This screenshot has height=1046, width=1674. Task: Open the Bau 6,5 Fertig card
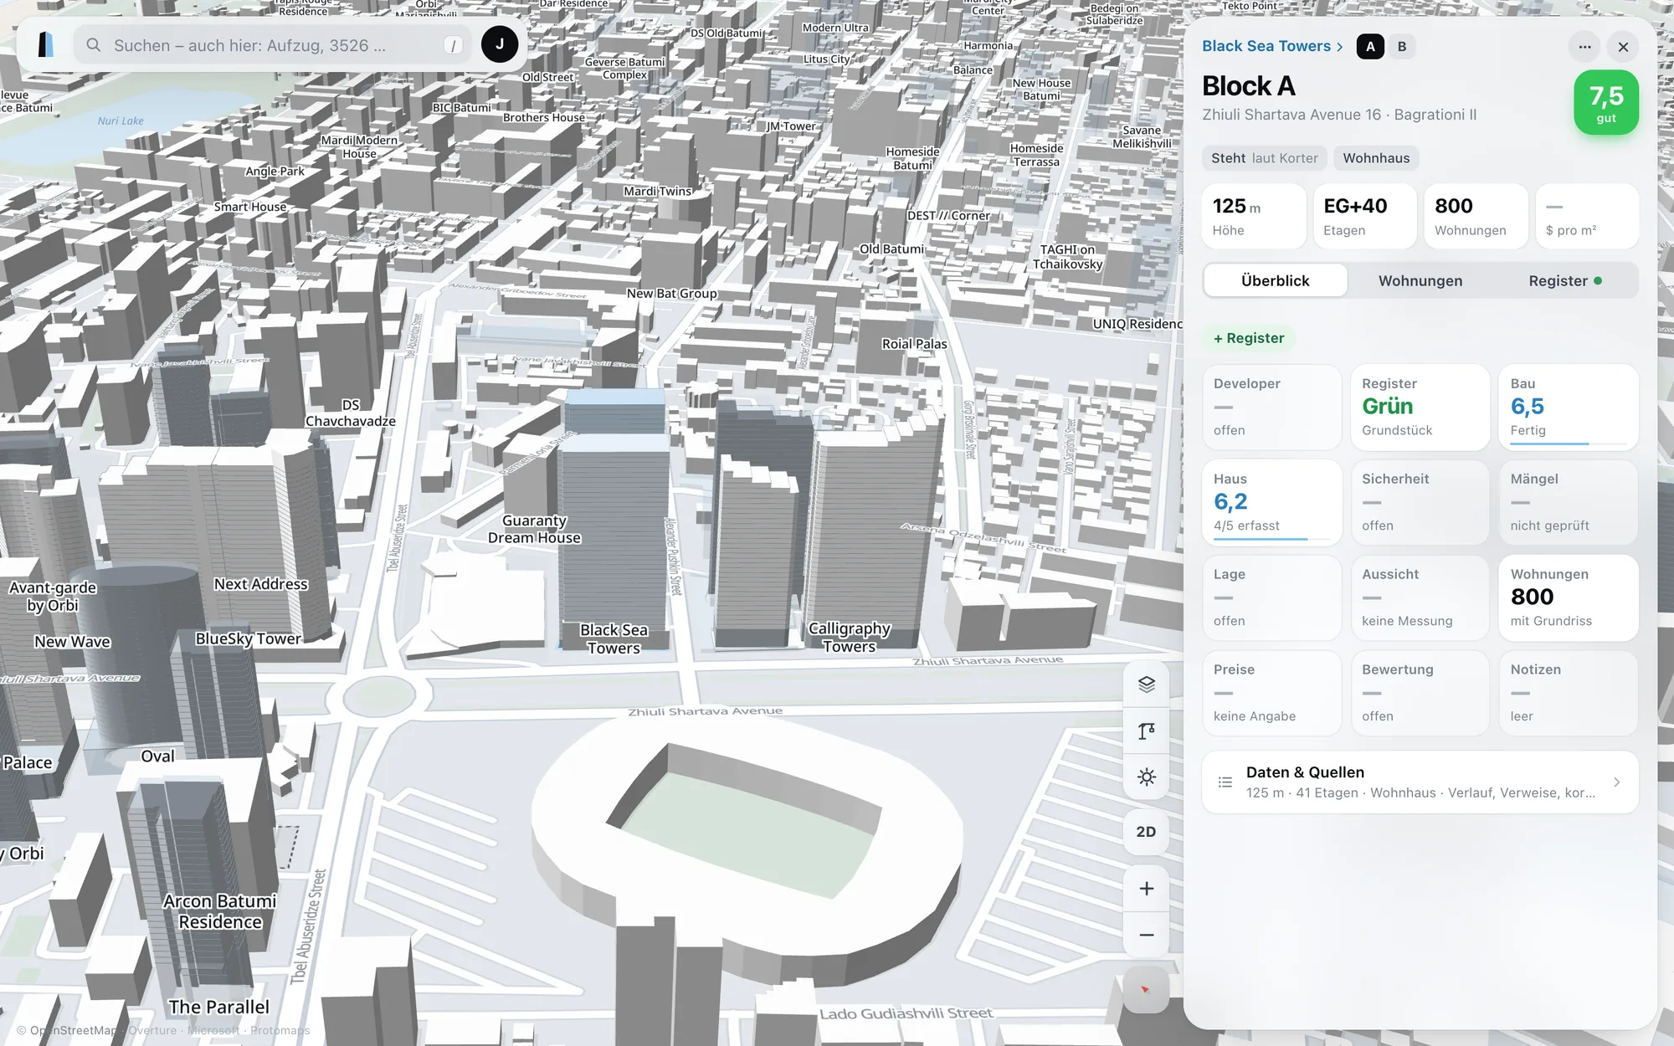point(1568,407)
